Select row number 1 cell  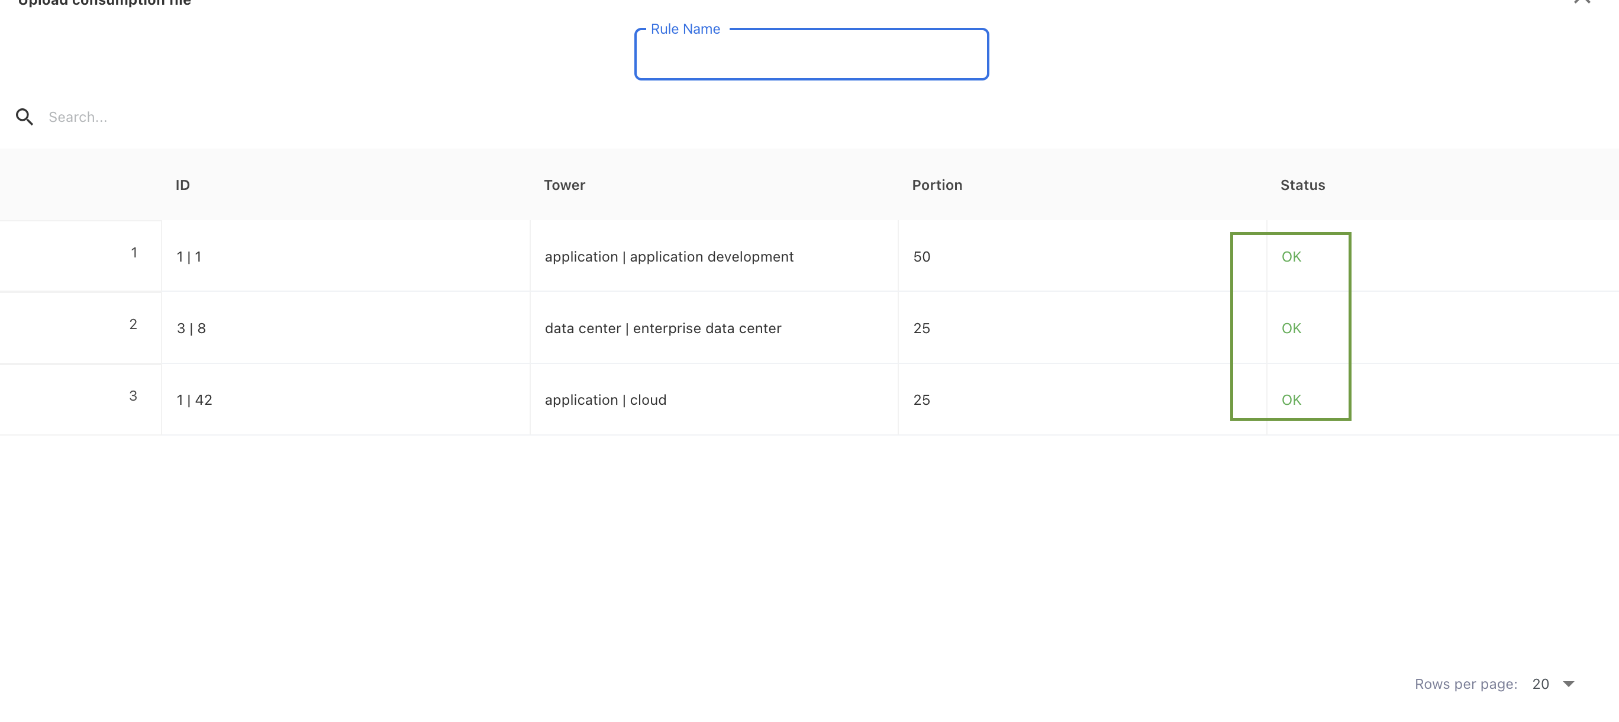click(x=133, y=253)
